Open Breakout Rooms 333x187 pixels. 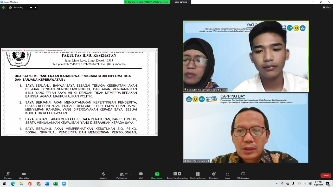click(198, 176)
